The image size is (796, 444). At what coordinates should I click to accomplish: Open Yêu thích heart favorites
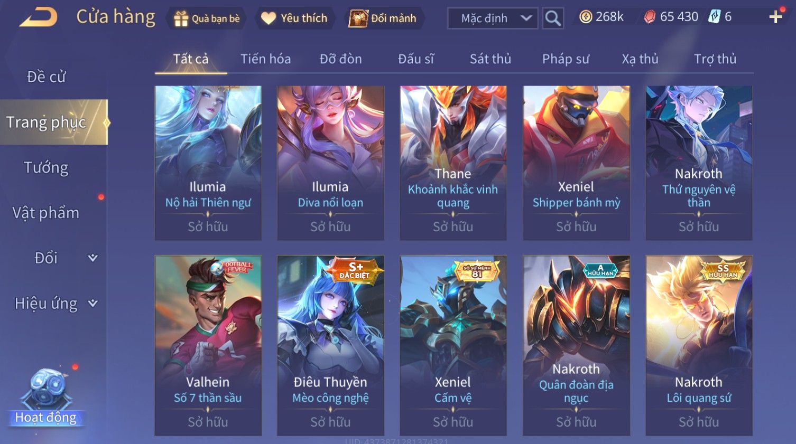[269, 18]
